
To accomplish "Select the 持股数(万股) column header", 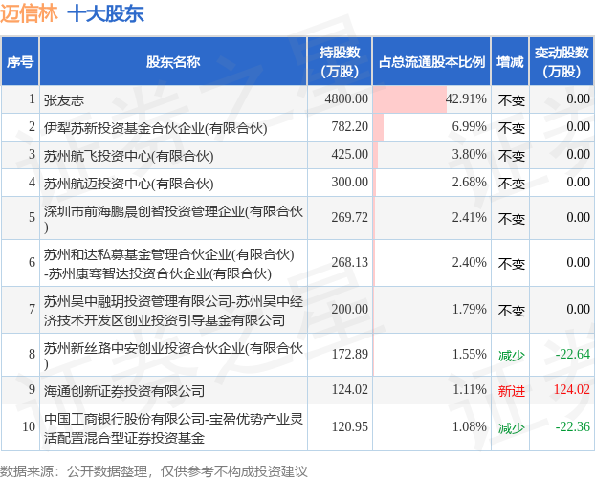I will coord(340,61).
